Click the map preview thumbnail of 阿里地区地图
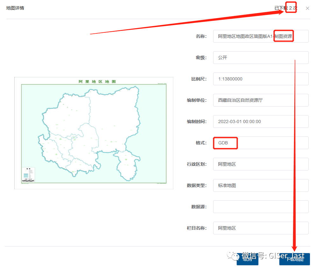The image size is (315, 270). tap(94, 133)
